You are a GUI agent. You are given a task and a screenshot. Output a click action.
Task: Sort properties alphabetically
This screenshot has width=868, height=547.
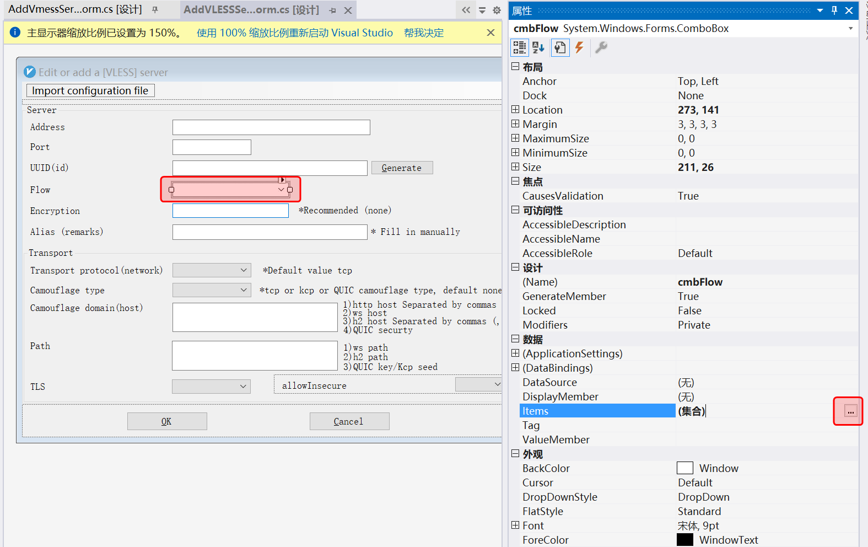click(x=538, y=48)
